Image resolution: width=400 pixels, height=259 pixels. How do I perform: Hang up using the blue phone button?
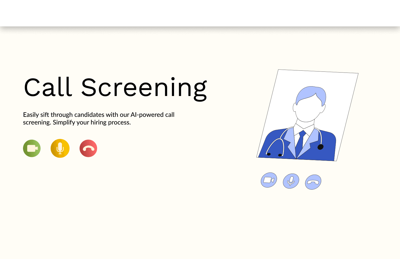click(x=313, y=182)
